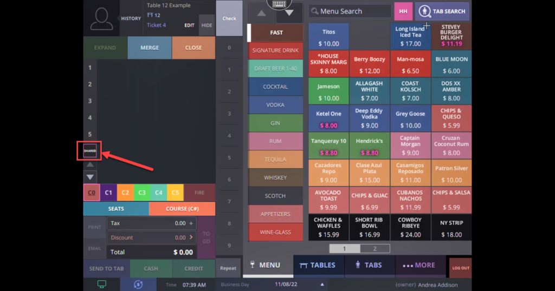
Task: Add Long Island Iced Tea to order
Action: click(410, 36)
